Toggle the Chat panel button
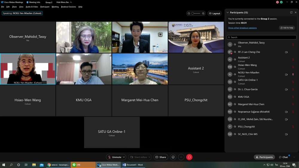299x168 pixels. click(x=283, y=157)
